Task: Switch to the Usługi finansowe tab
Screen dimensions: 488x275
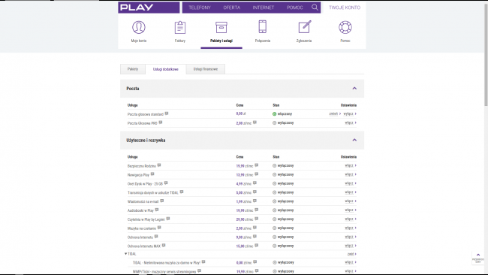Action: [x=206, y=69]
